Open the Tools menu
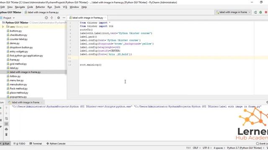The height and width of the screenshot is (150, 268). click(x=57, y=7)
